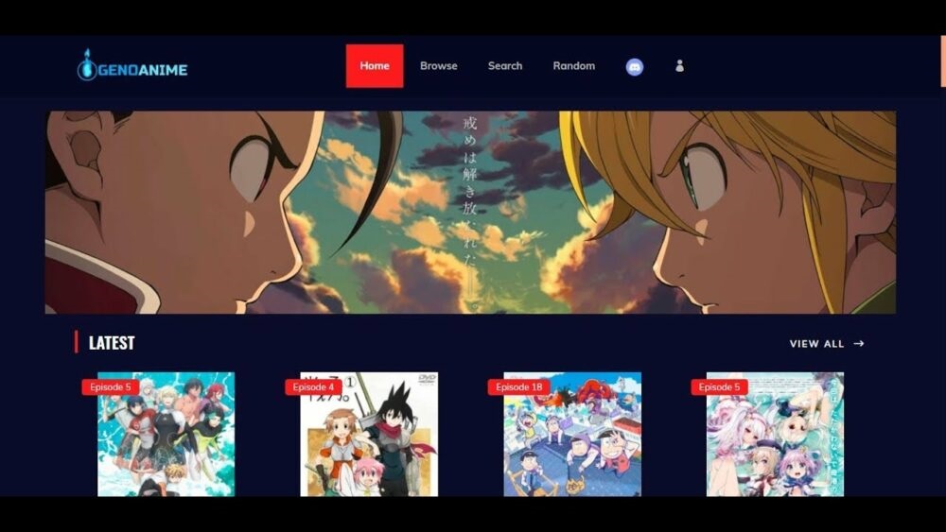
Task: Open the Search menu item
Action: point(505,65)
